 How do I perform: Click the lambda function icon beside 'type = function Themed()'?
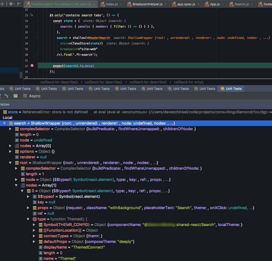pyautogui.click(x=34, y=219)
